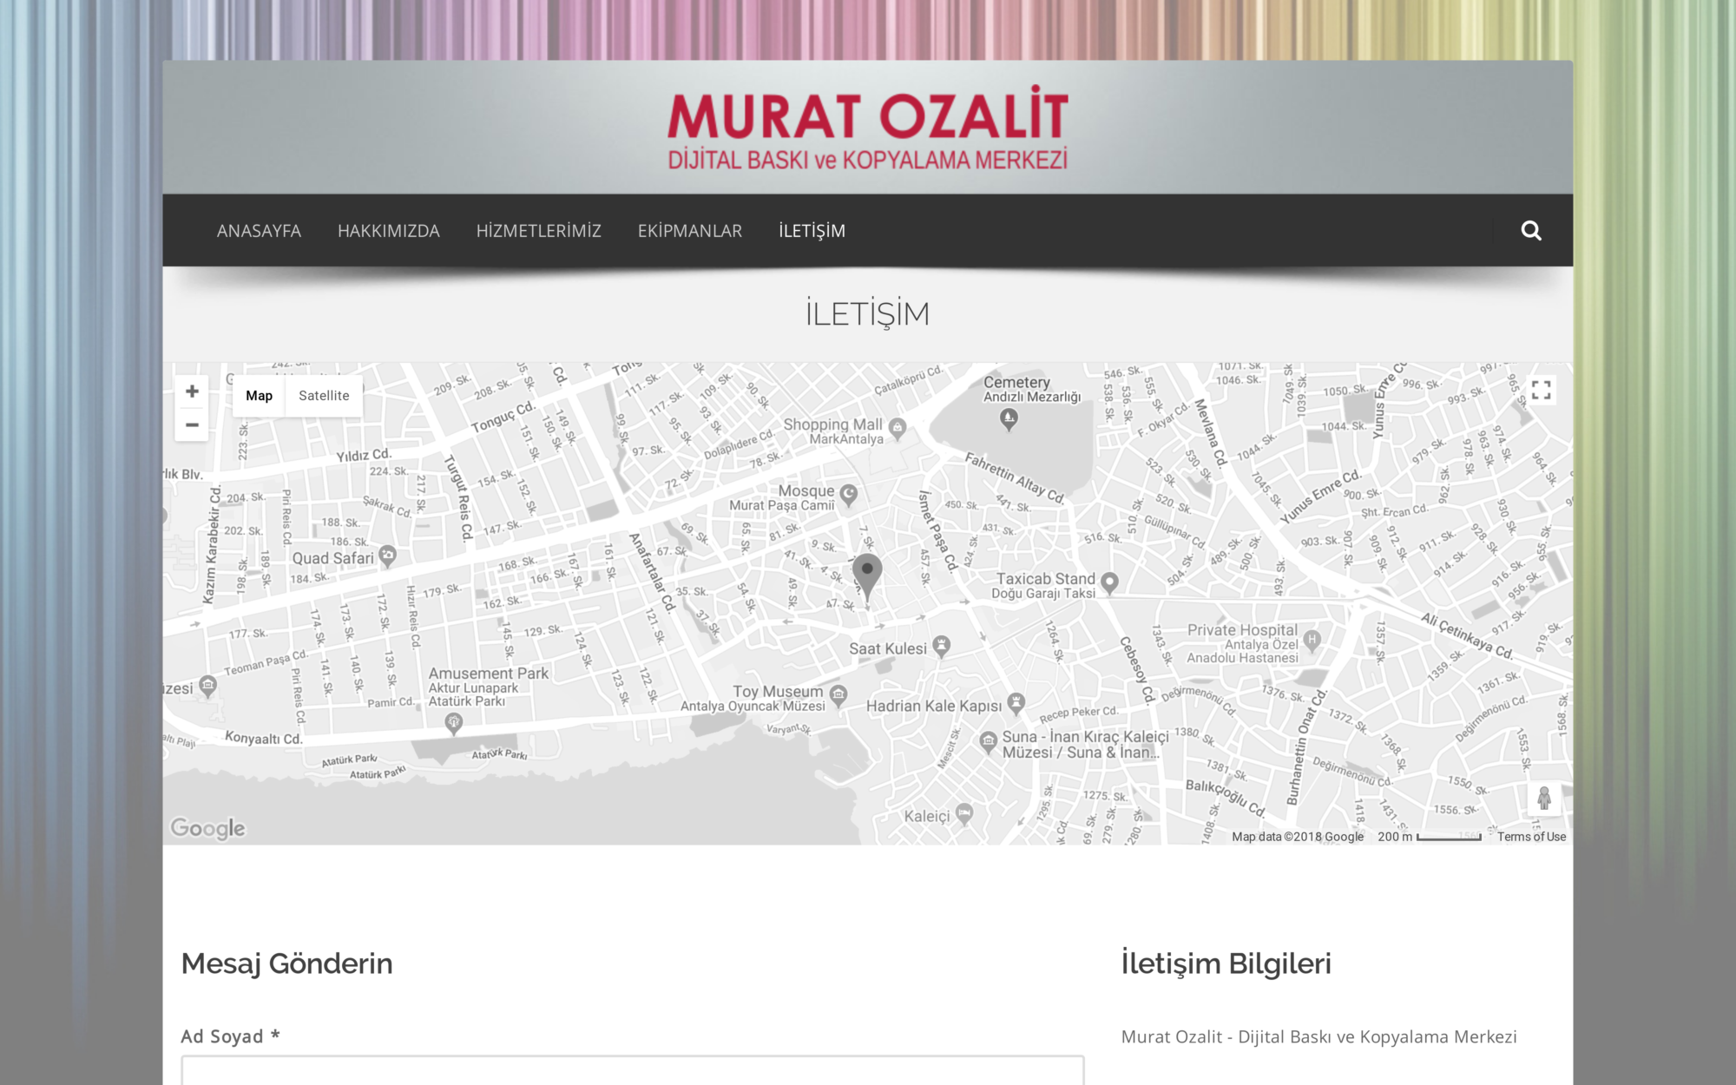1736x1085 pixels.
Task: Click the Toy Museum map pin
Action: tap(838, 694)
